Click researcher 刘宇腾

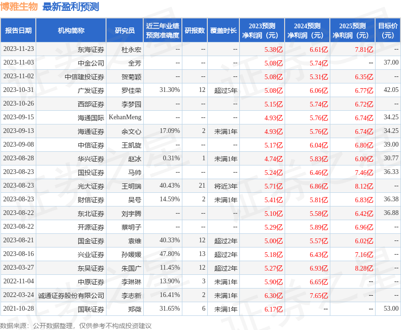131,214
